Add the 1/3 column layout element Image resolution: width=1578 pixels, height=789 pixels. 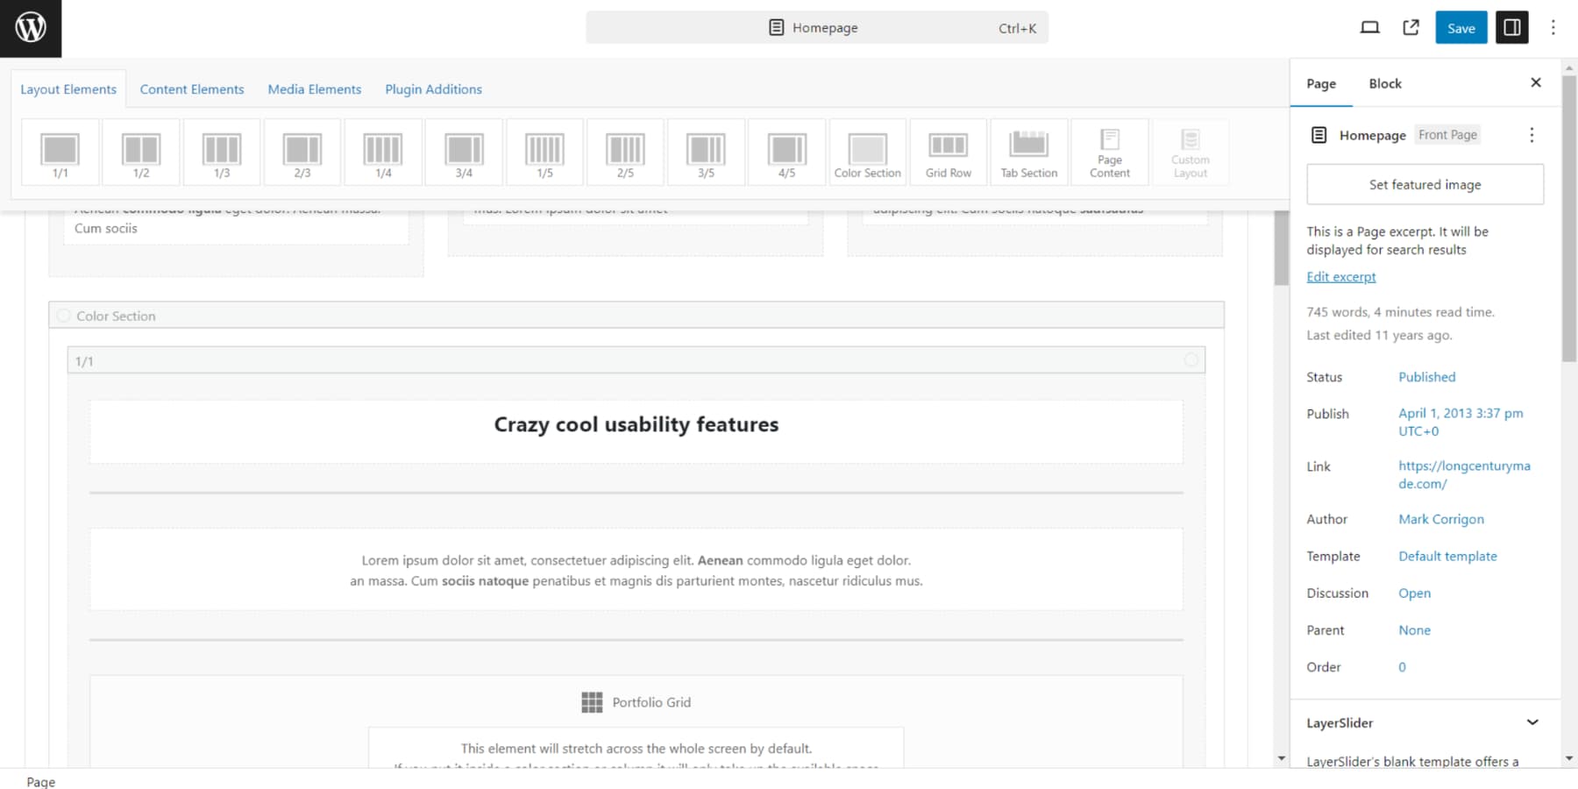[222, 152]
